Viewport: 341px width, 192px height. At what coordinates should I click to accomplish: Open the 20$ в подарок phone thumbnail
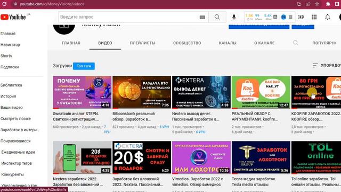pos(82,157)
